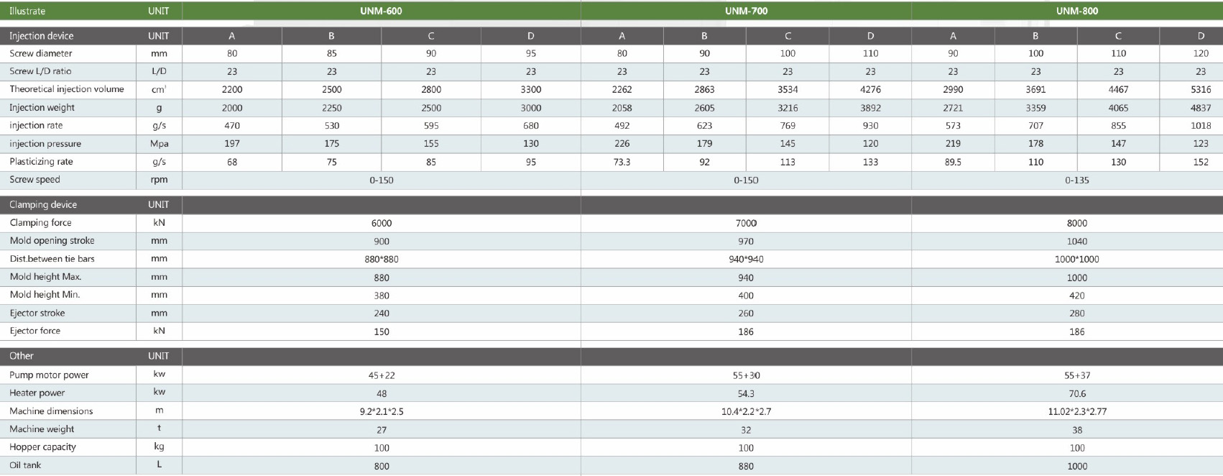Click the UNM-700 mold opening stroke 970
The width and height of the screenshot is (1223, 476).
(746, 241)
